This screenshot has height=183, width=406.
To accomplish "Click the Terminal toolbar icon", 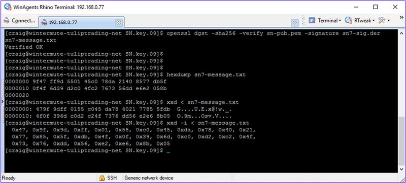I will (x=312, y=20).
